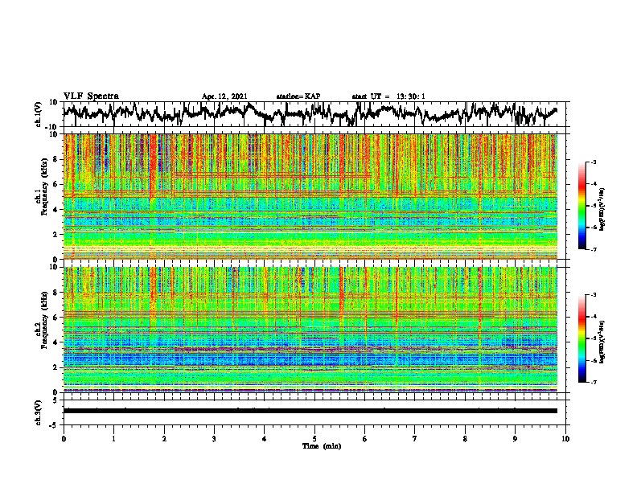Click the "8" kHz tick on ch.1 spectrogram
The height and width of the screenshot is (492, 637).
pos(55,159)
